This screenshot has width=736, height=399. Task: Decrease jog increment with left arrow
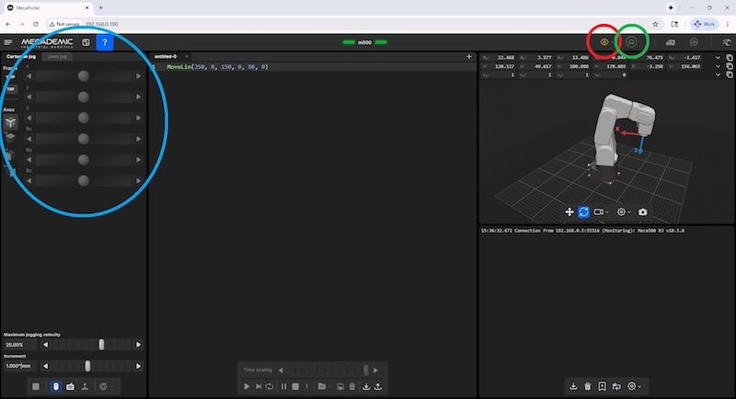tap(45, 366)
